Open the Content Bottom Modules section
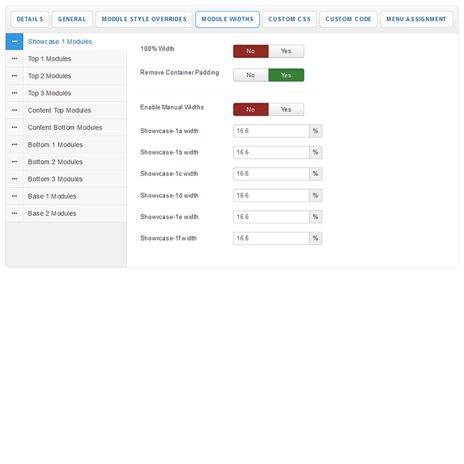Screen dimensions: 464x464 click(65, 128)
